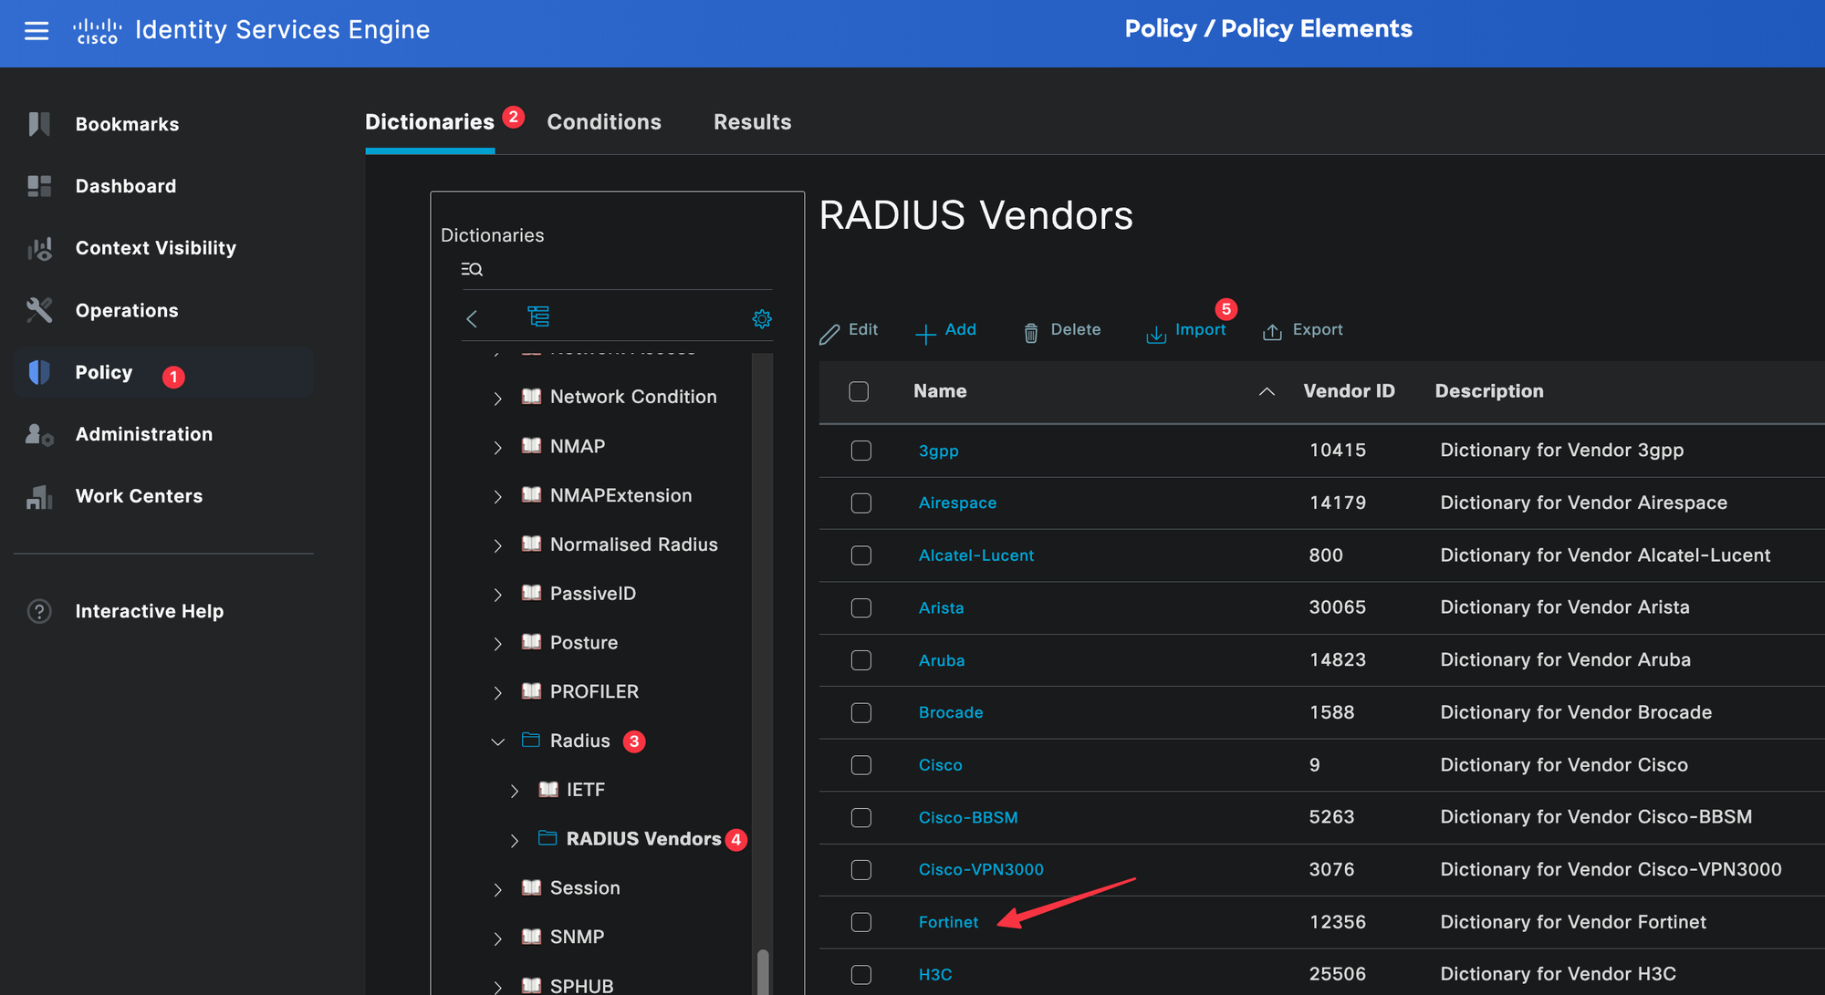This screenshot has height=995, width=1825.
Task: Open Context Visibility from the sidebar
Action: (155, 248)
